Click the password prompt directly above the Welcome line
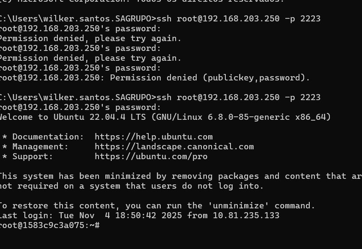Viewport: 362px width, 249px height. coord(80,107)
